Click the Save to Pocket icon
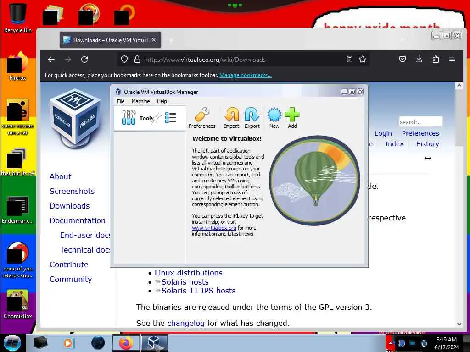The image size is (470, 352). (403, 59)
